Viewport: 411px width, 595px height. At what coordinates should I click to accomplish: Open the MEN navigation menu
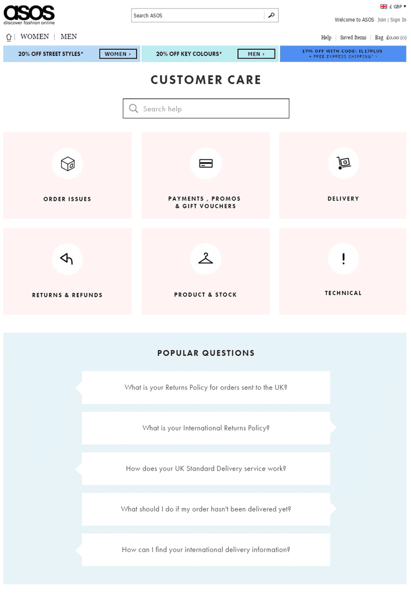click(69, 36)
